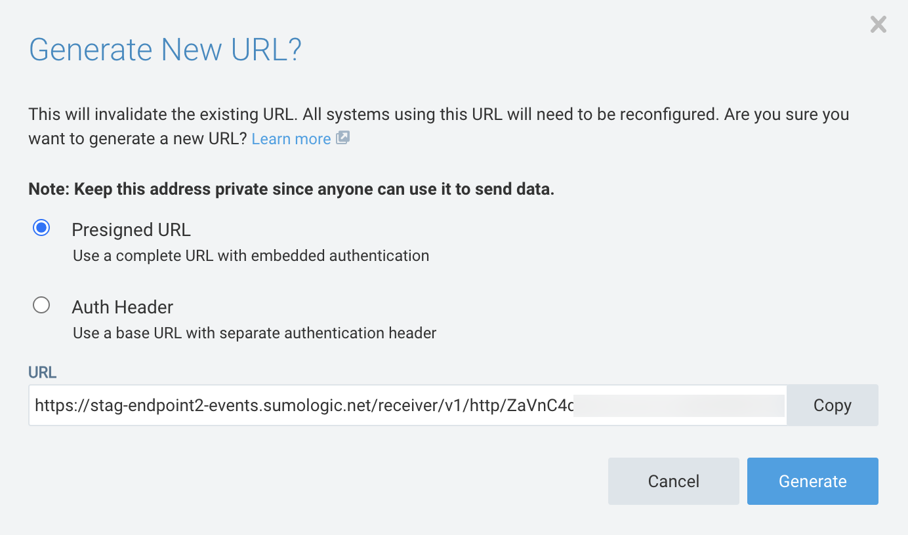Screen dimensions: 908x535
Task: Click the Generate New URL heading
Action: point(165,50)
